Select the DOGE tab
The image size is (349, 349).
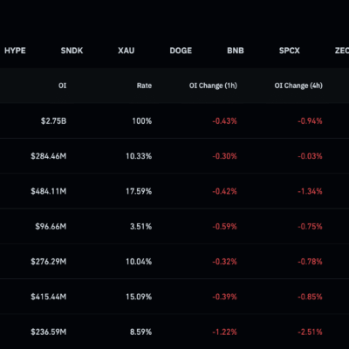181,51
